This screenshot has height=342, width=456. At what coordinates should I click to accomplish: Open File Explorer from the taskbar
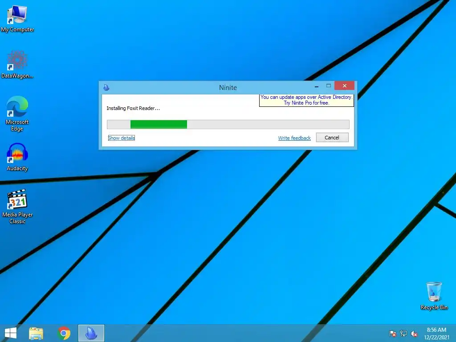coord(36,333)
